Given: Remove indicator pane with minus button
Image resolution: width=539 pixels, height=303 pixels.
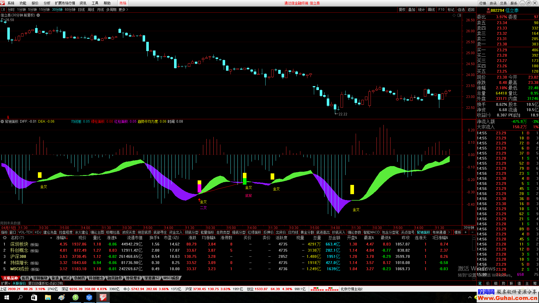Looking at the screenshot, I should click(x=472, y=232).
